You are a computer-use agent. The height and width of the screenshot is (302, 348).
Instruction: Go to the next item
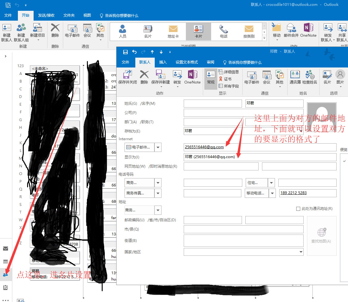(x=161, y=52)
